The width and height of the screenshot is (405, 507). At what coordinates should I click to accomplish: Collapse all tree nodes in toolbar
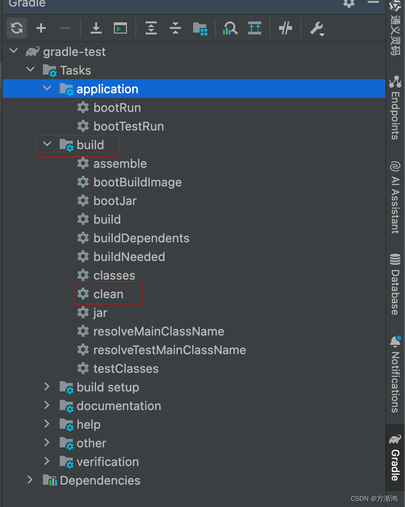(x=175, y=28)
